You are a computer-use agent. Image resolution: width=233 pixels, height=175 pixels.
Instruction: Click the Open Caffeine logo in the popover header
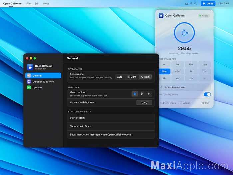tap(161, 15)
